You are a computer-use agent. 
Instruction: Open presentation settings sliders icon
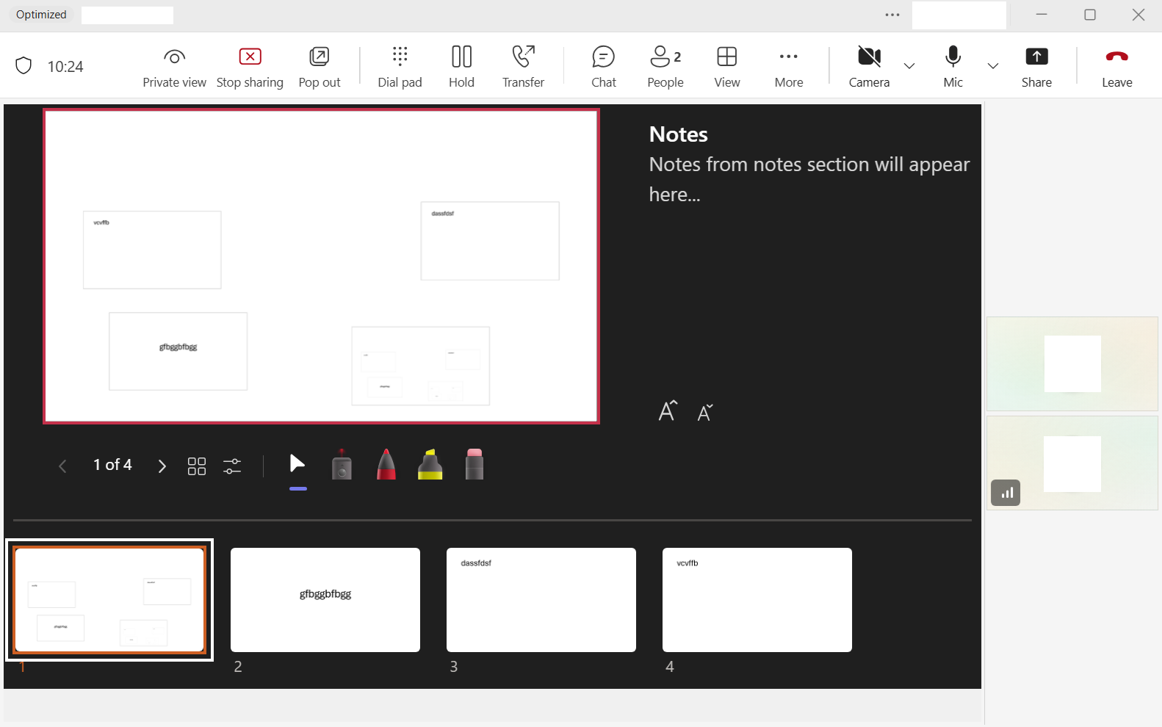point(232,466)
